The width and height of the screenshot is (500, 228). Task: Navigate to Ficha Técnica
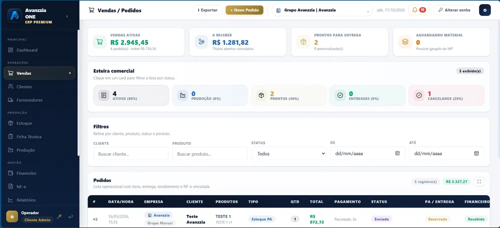click(x=39, y=136)
